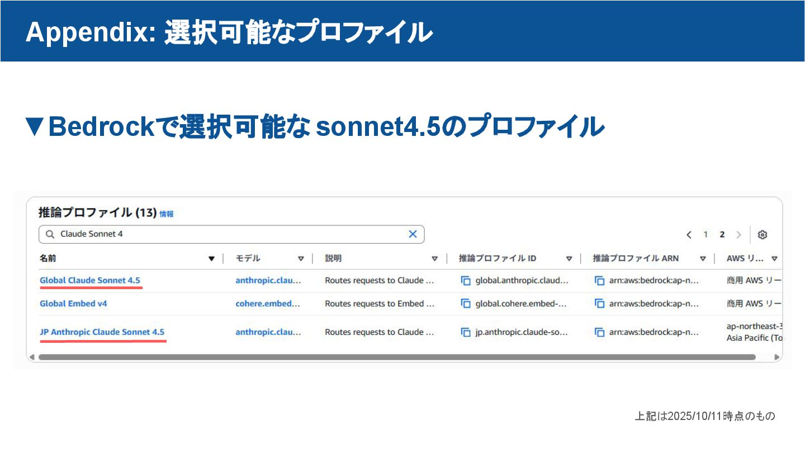
Task: Open table preferences gear icon
Action: [762, 235]
